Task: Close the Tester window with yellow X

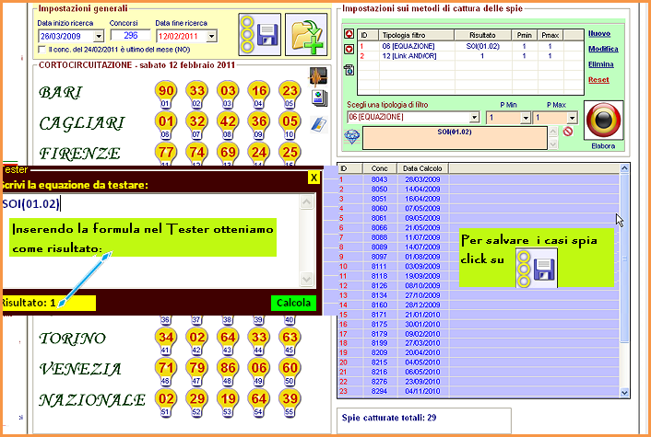Action: click(314, 178)
